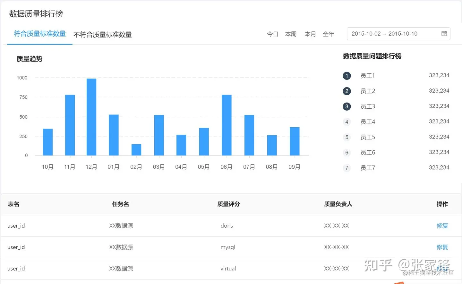The image size is (462, 284).
Task: Select 员工4 in the ranking list
Action: point(368,122)
